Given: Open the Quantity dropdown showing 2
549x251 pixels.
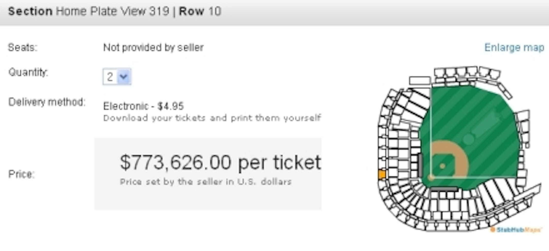Looking at the screenshot, I should [117, 76].
